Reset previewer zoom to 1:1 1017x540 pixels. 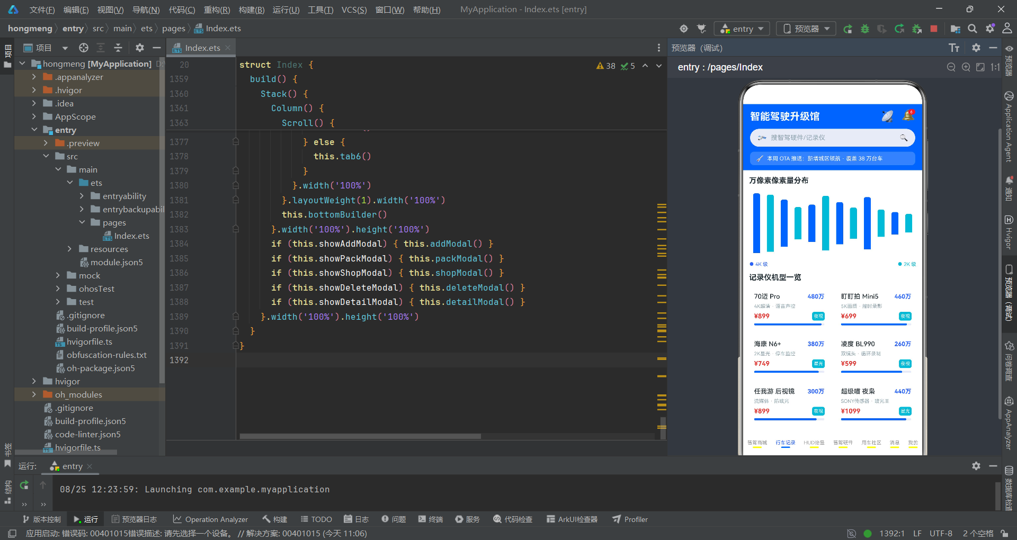(995, 67)
